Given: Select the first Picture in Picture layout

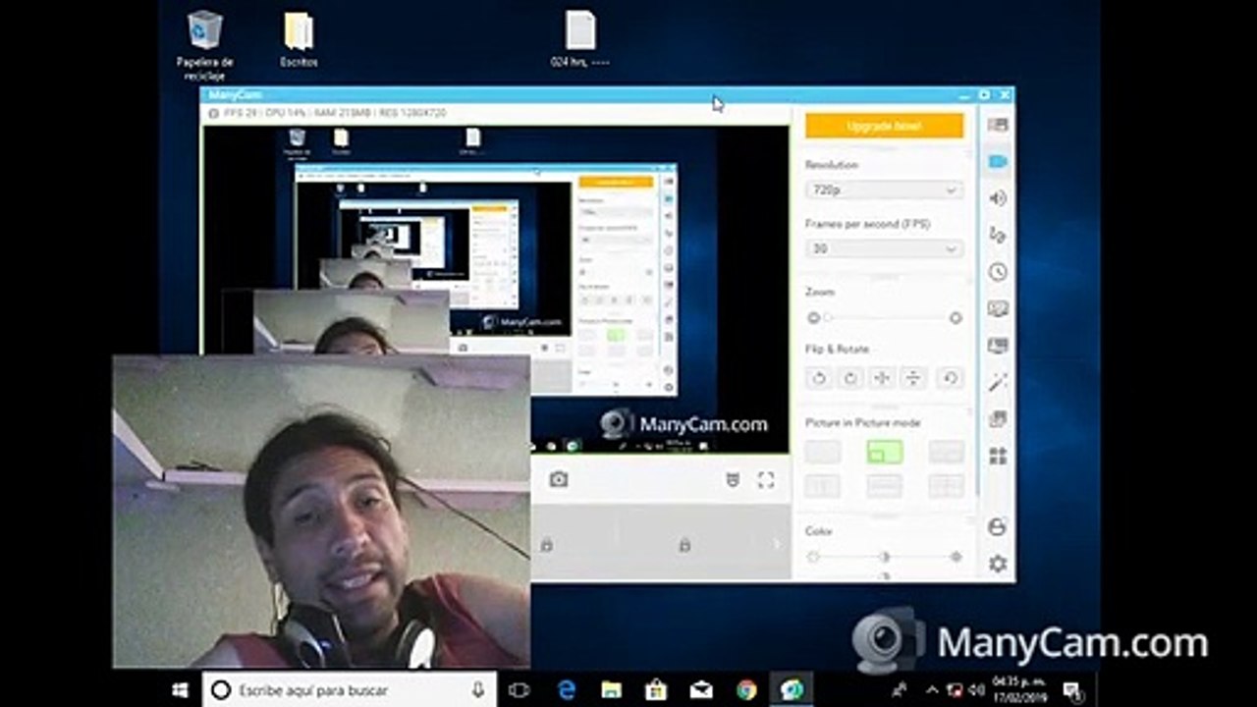Looking at the screenshot, I should coord(823,452).
